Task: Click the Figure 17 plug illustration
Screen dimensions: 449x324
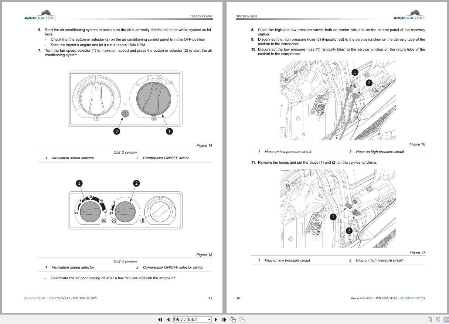Action: pyautogui.click(x=338, y=209)
